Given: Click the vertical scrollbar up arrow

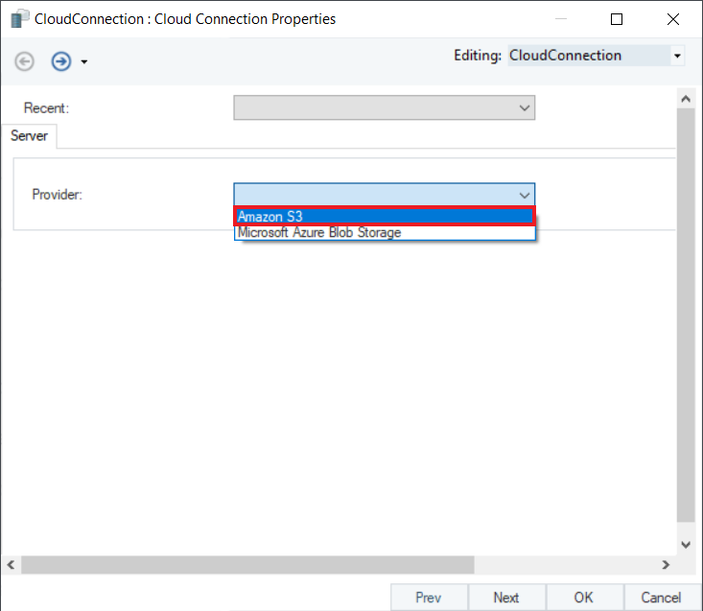Looking at the screenshot, I should [x=686, y=99].
